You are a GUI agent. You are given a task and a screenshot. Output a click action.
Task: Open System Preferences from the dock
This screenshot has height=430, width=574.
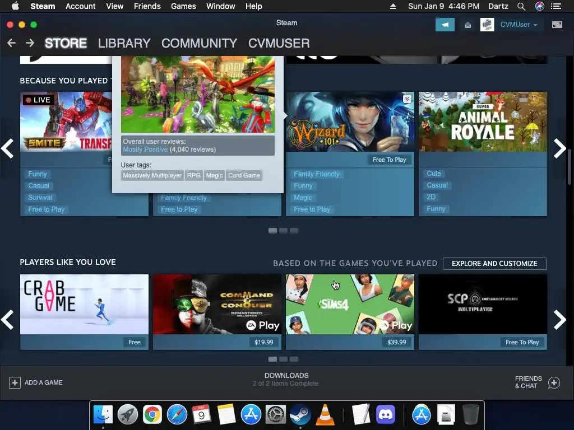click(x=276, y=414)
